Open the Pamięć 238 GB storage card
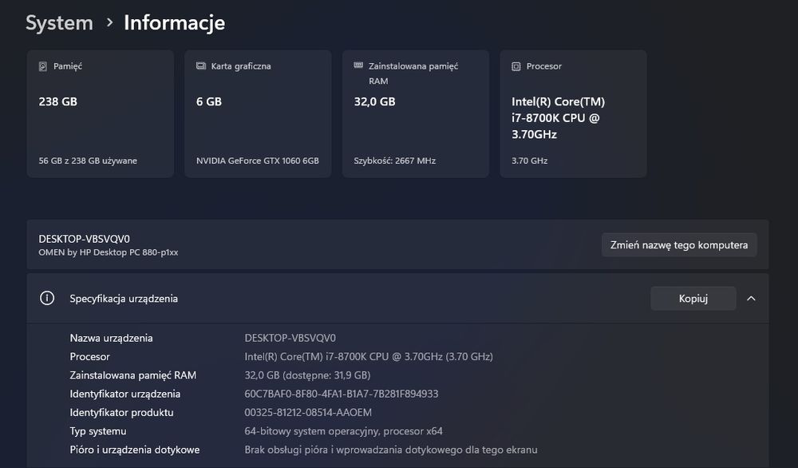Screen dimensions: 798x468 pyautogui.click(x=101, y=113)
